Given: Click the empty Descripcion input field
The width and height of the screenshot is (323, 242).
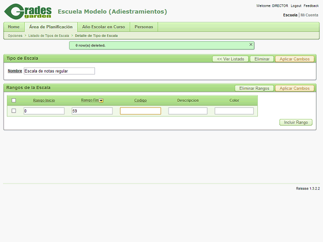Looking at the screenshot, I should (x=188, y=111).
